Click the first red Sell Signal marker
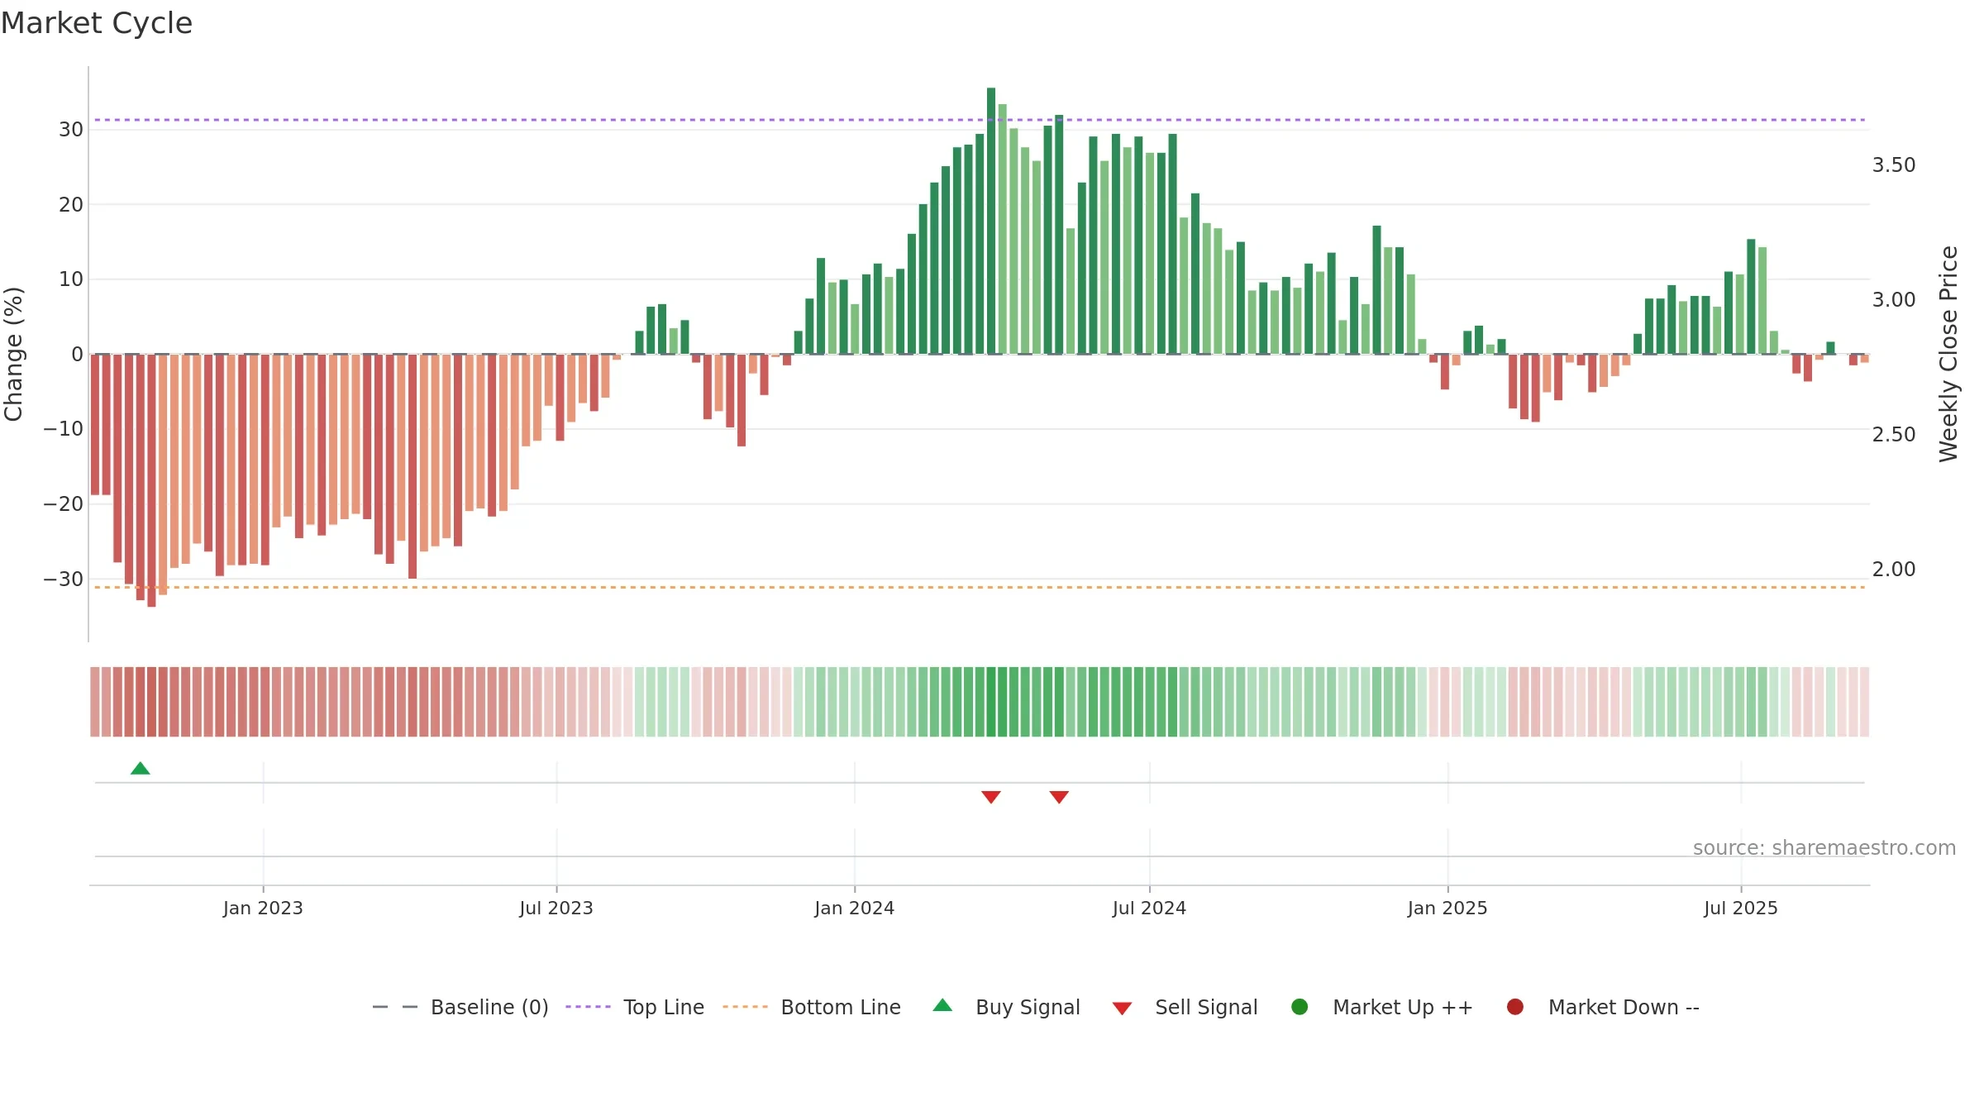The image size is (1984, 1116). (991, 797)
